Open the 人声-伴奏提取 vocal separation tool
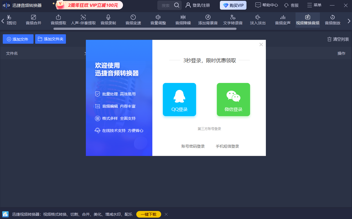352x219 pixels. pyautogui.click(x=83, y=20)
